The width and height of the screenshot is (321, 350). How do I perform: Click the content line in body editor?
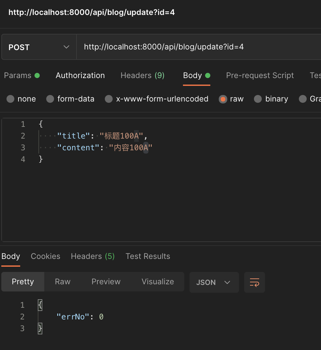point(105,148)
